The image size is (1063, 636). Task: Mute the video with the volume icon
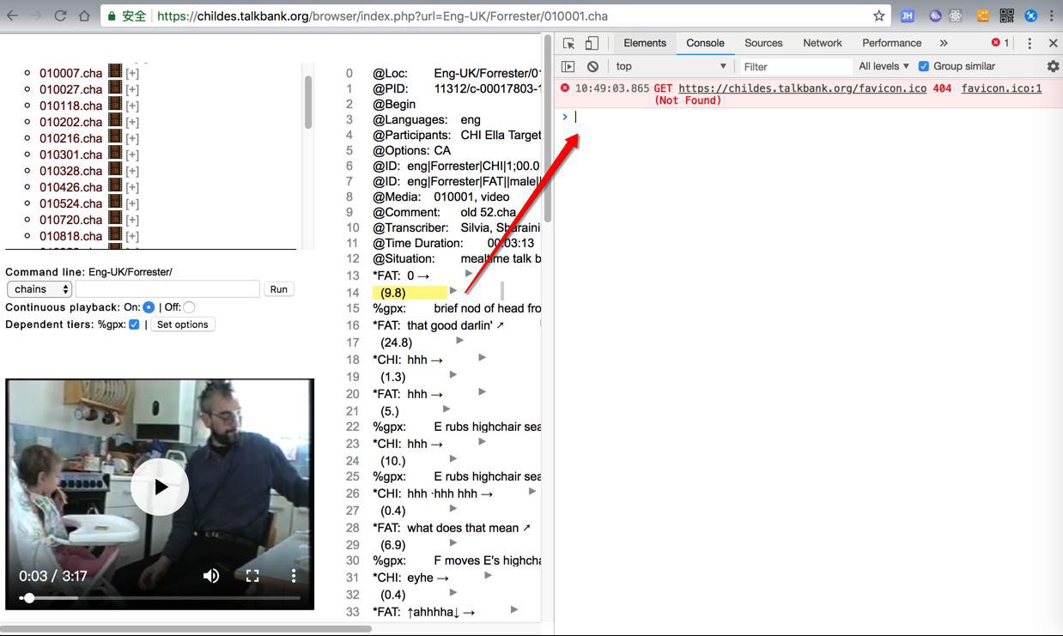coord(211,576)
